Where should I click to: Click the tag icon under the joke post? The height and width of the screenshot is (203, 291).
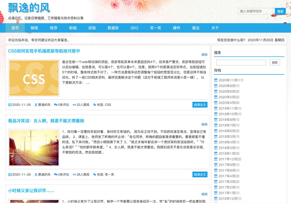(x=94, y=175)
